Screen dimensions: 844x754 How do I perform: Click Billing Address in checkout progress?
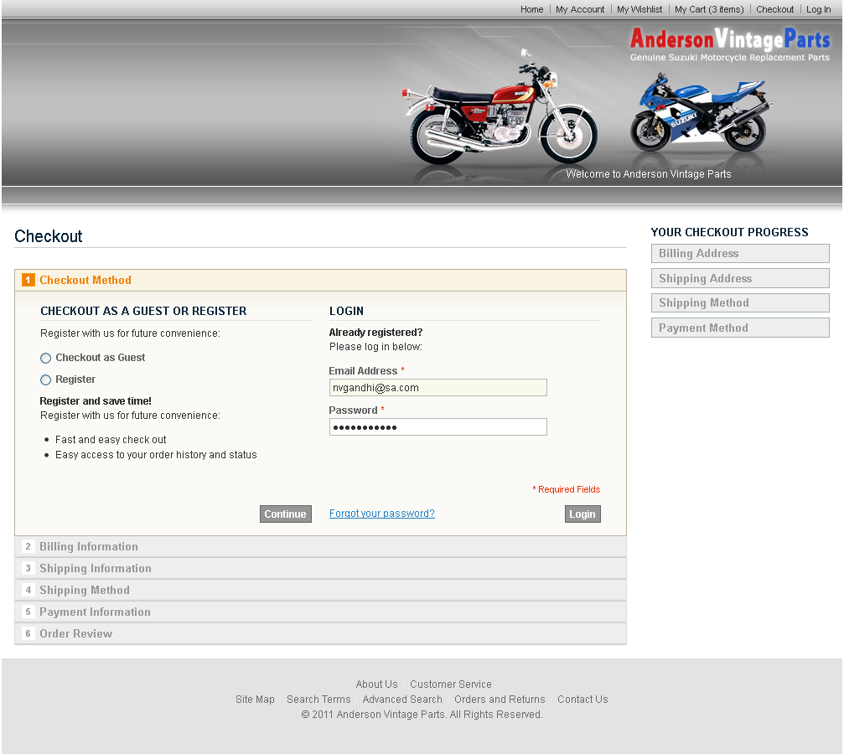pos(740,254)
